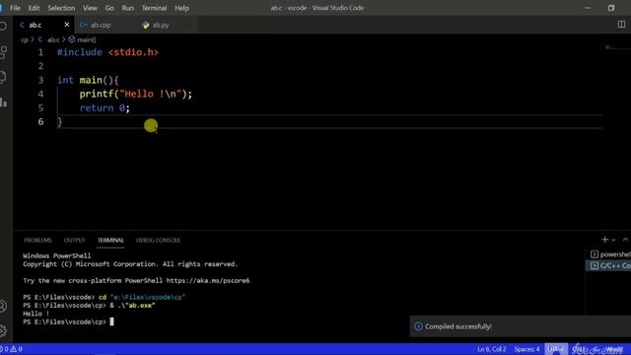Click the Spaces: 4 indentation status item
The image size is (631, 355).
526,349
